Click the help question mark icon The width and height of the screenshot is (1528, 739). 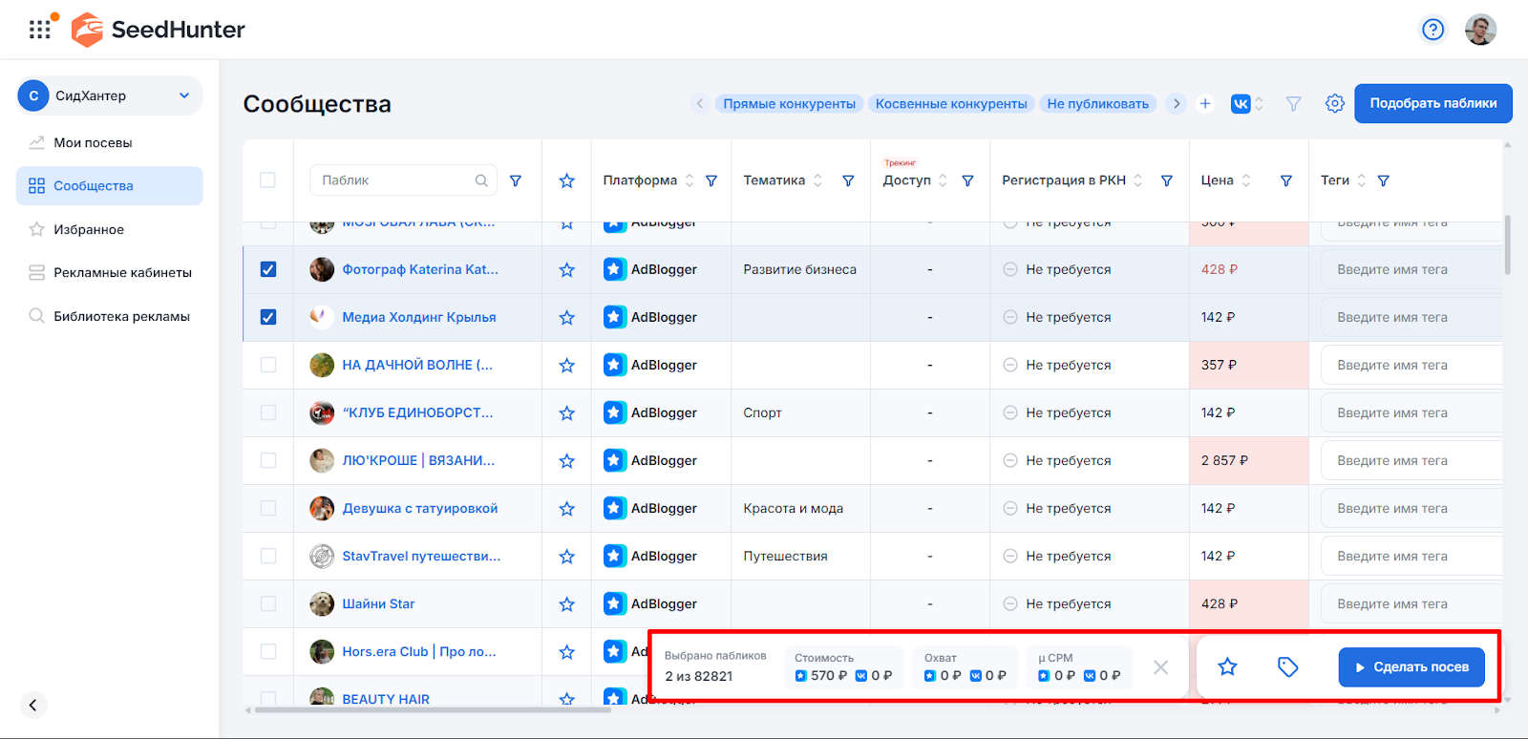coord(1432,30)
